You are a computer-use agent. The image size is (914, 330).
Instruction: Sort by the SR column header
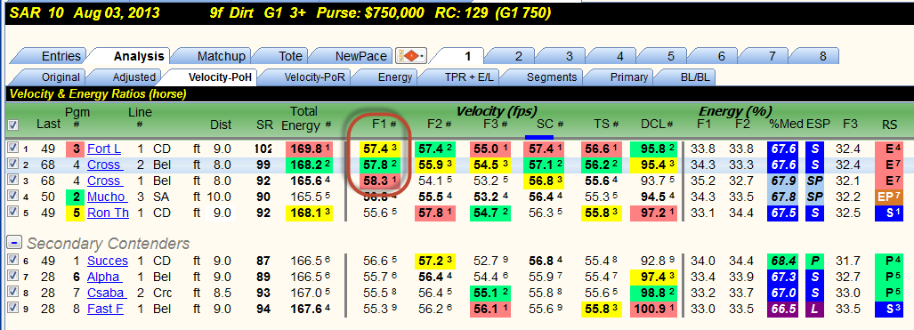click(x=263, y=125)
